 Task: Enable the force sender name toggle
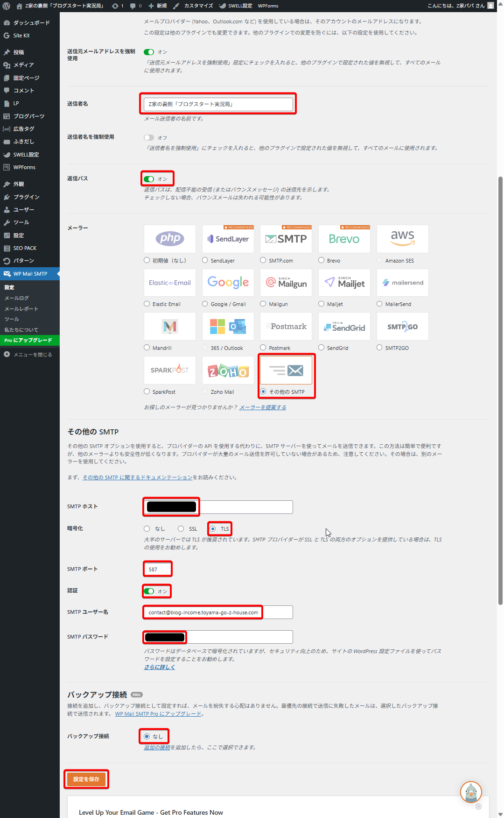click(149, 137)
